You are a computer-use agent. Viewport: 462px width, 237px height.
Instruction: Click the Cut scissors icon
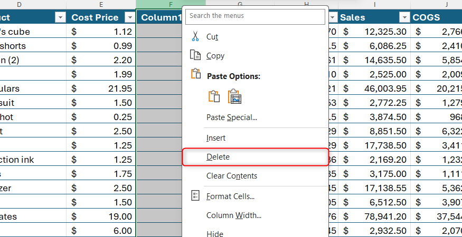click(x=195, y=36)
